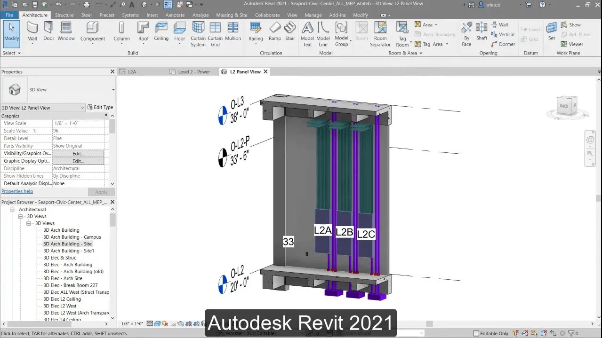The height and width of the screenshot is (338, 602).
Task: Click the 1/8" = 1'-0" view scale control
Action: pos(132,324)
